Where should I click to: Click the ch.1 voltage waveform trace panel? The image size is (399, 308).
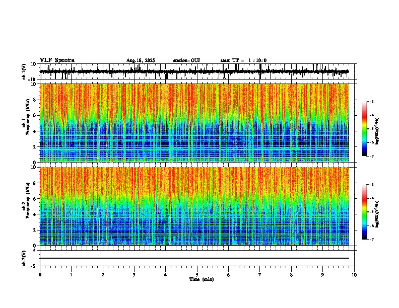(196, 71)
